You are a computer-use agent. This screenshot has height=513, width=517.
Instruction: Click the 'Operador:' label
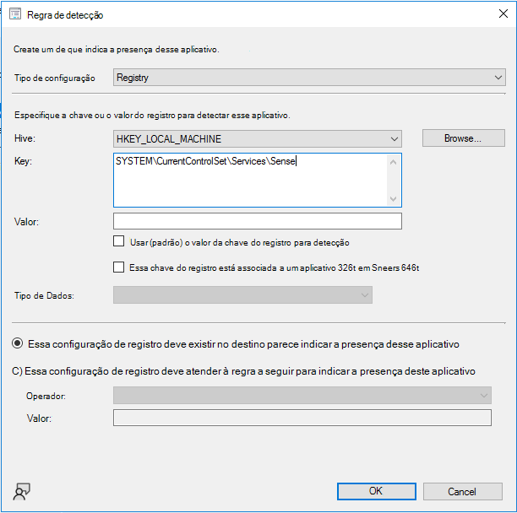pos(46,396)
